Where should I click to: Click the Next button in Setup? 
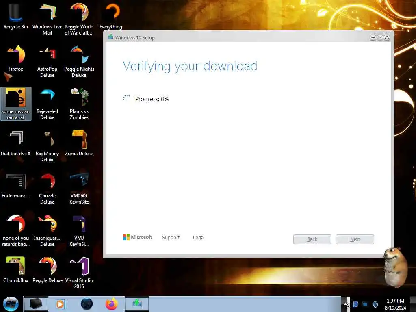click(x=355, y=239)
